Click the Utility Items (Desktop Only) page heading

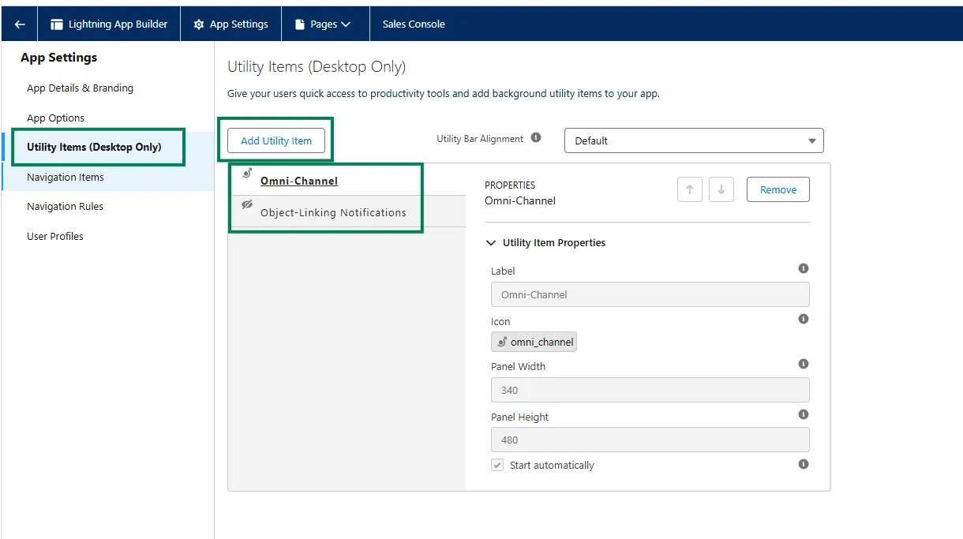pos(317,67)
